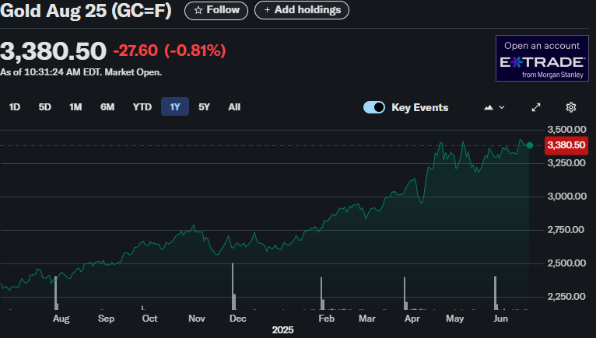
Task: Click the Add holdings button
Action: coord(301,10)
